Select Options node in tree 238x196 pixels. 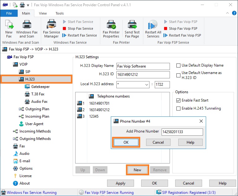(x=23, y=168)
